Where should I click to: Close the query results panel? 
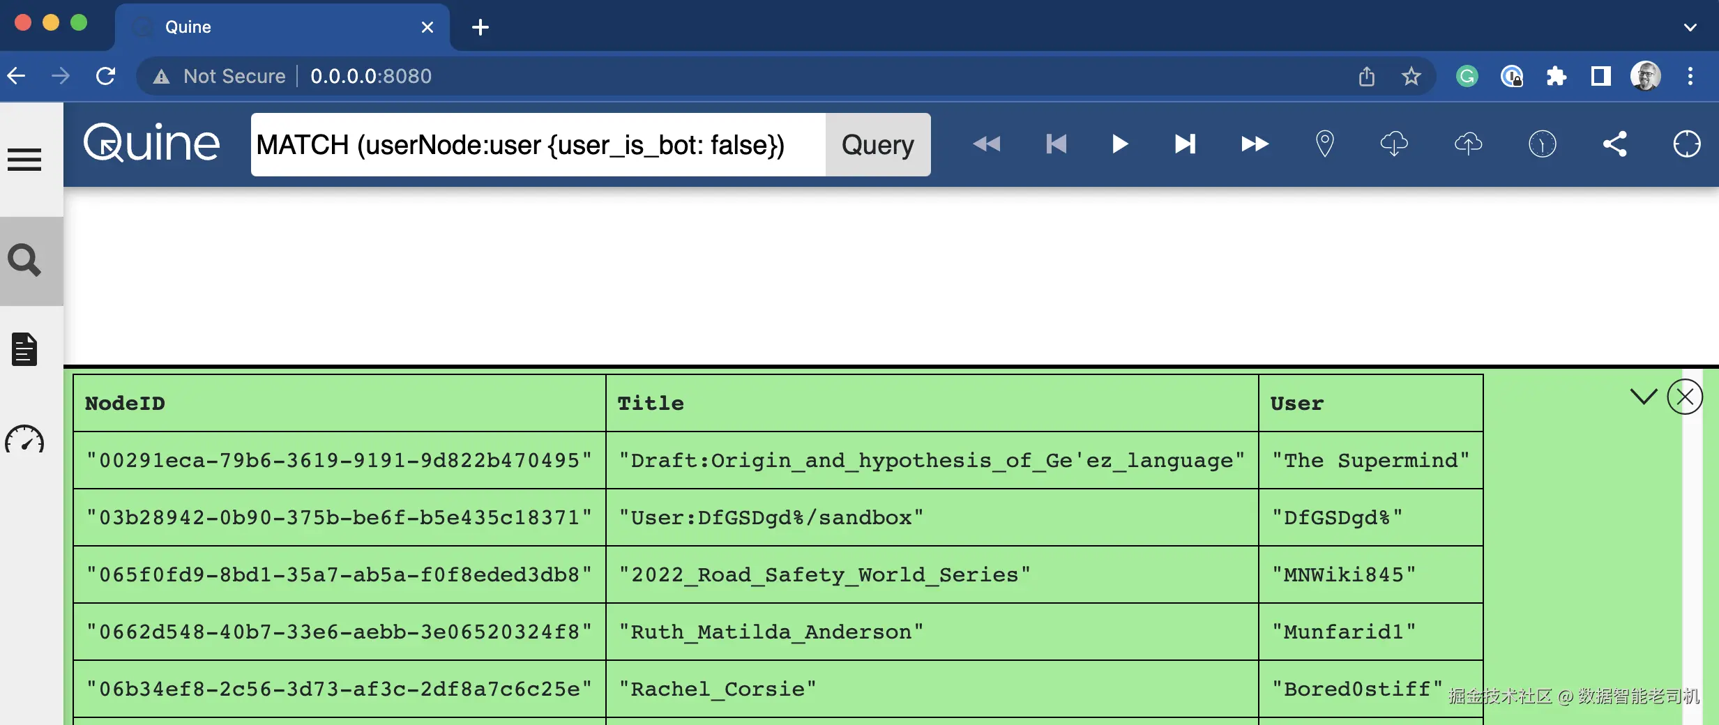click(1685, 397)
